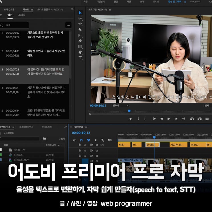Toggle Snap magnet in timeline

coord(81,140)
